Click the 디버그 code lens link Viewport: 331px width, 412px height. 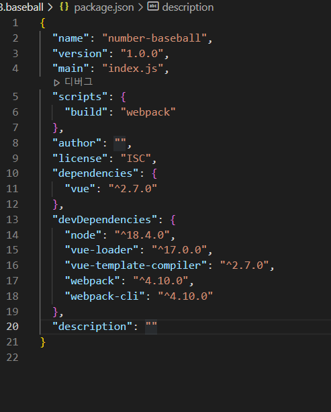pyautogui.click(x=79, y=82)
